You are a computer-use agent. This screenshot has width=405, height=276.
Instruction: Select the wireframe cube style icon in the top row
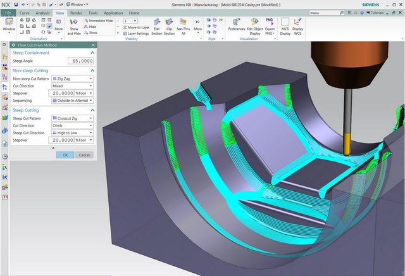[x=215, y=20]
